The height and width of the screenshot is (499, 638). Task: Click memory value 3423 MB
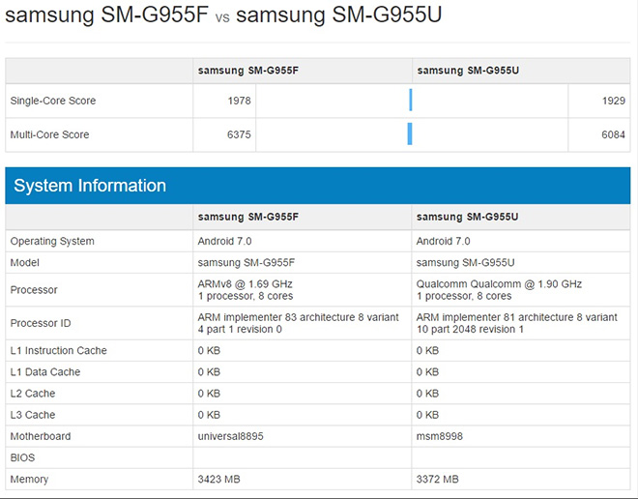(x=218, y=479)
